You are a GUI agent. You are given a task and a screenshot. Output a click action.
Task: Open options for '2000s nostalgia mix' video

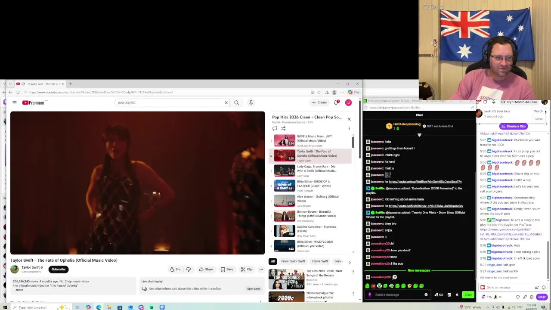[353, 294]
